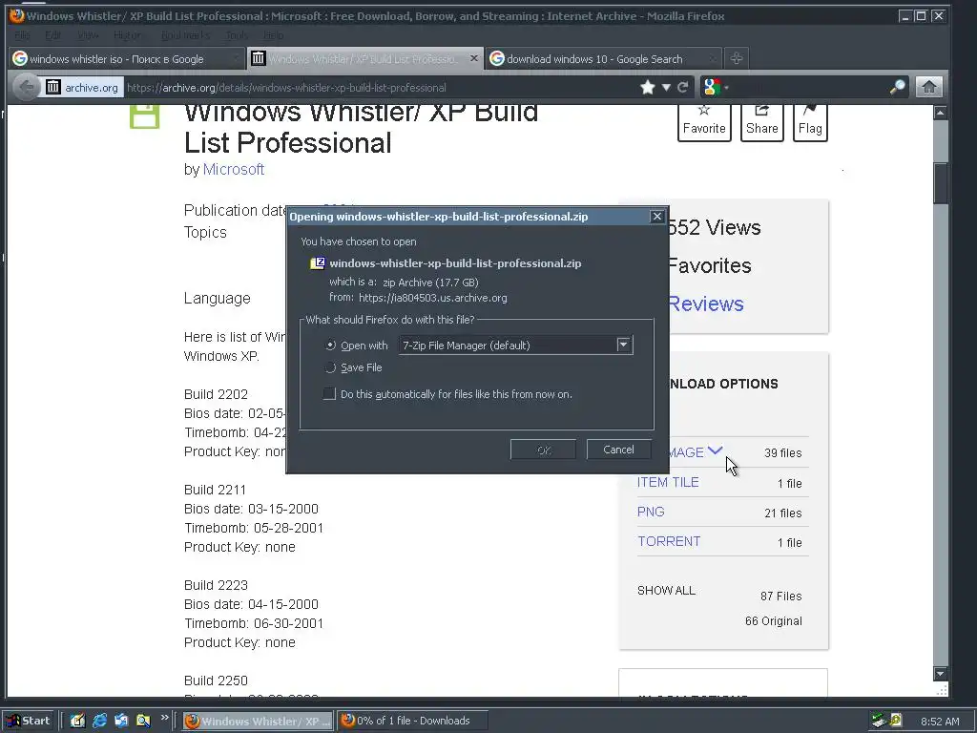Open the Start menu

coord(30,721)
